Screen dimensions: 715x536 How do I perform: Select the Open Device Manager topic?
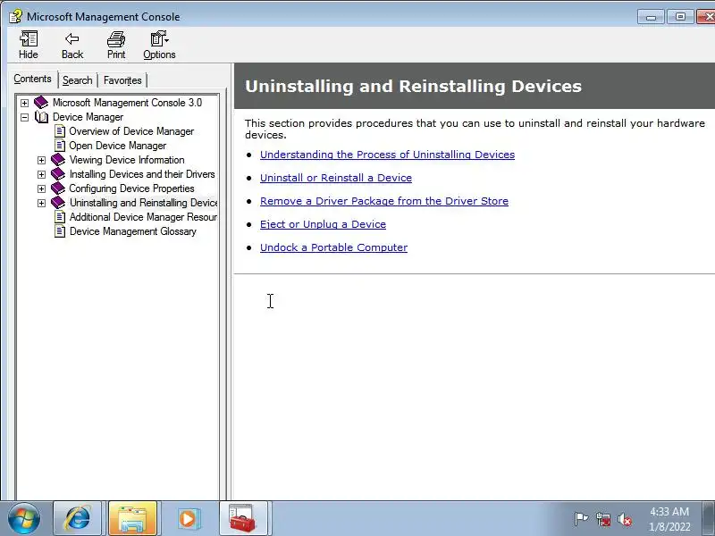pyautogui.click(x=118, y=146)
